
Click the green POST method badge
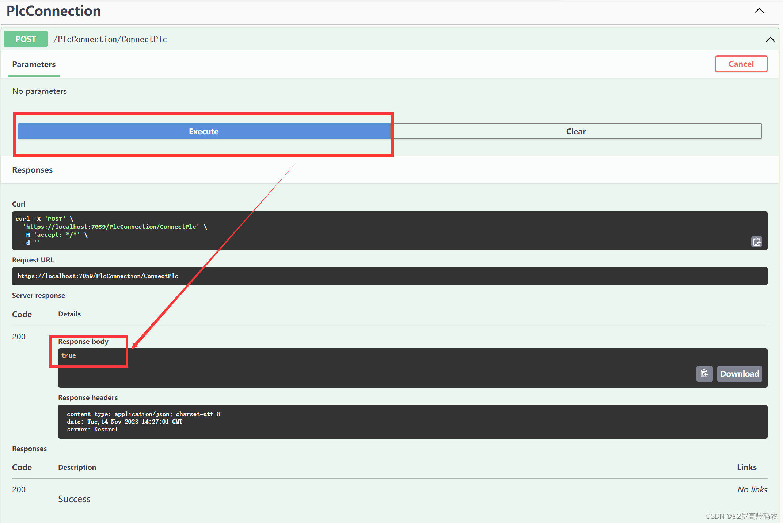tap(26, 39)
